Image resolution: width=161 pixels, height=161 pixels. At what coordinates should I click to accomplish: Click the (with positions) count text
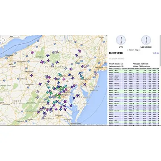(116, 66)
